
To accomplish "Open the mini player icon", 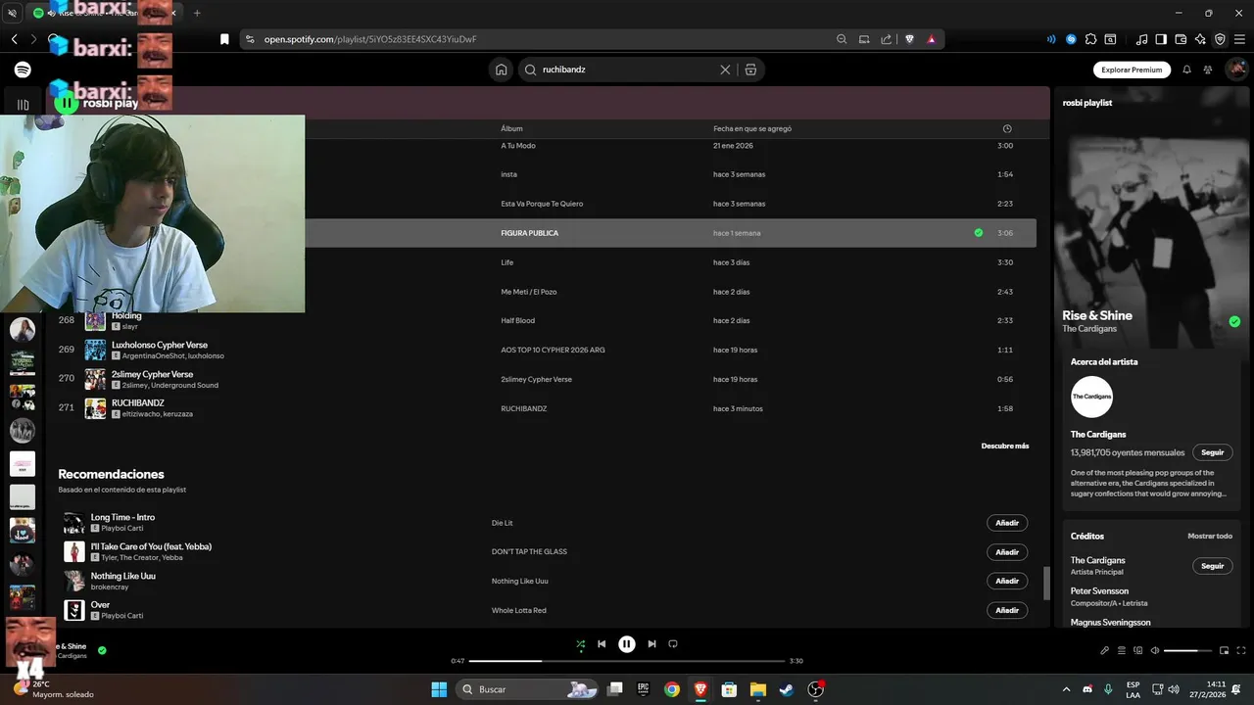I will point(1224,650).
